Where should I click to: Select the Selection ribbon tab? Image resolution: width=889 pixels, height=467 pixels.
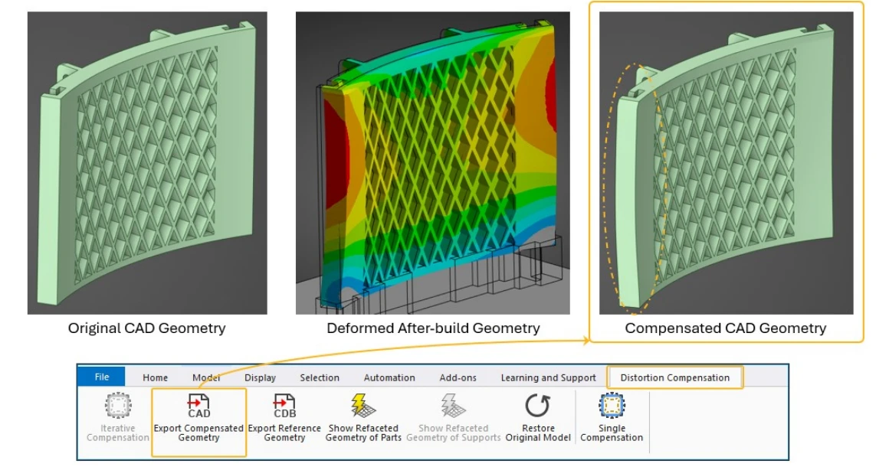pos(320,377)
